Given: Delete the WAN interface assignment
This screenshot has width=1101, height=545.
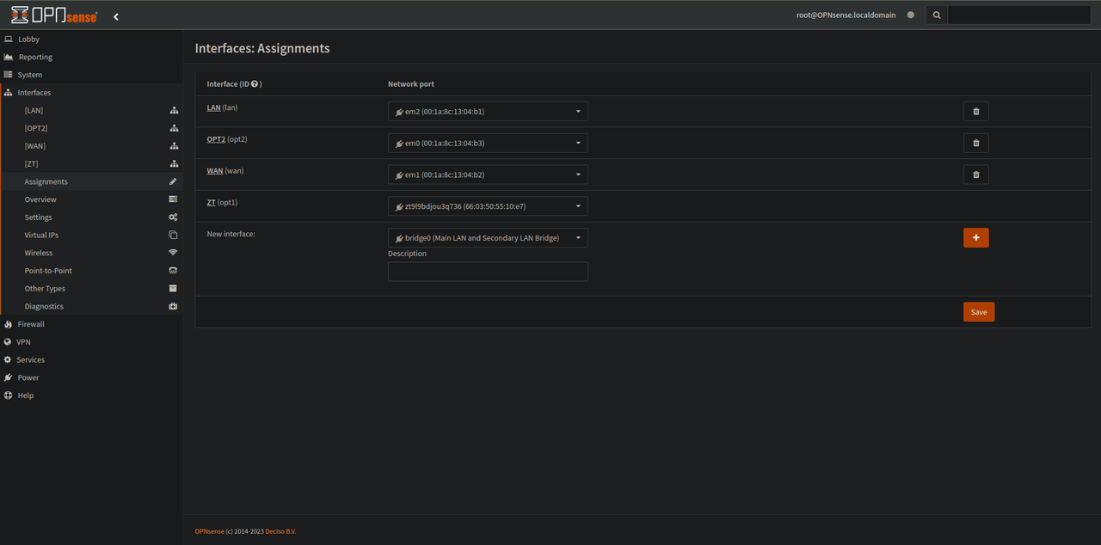Looking at the screenshot, I should click(x=975, y=175).
